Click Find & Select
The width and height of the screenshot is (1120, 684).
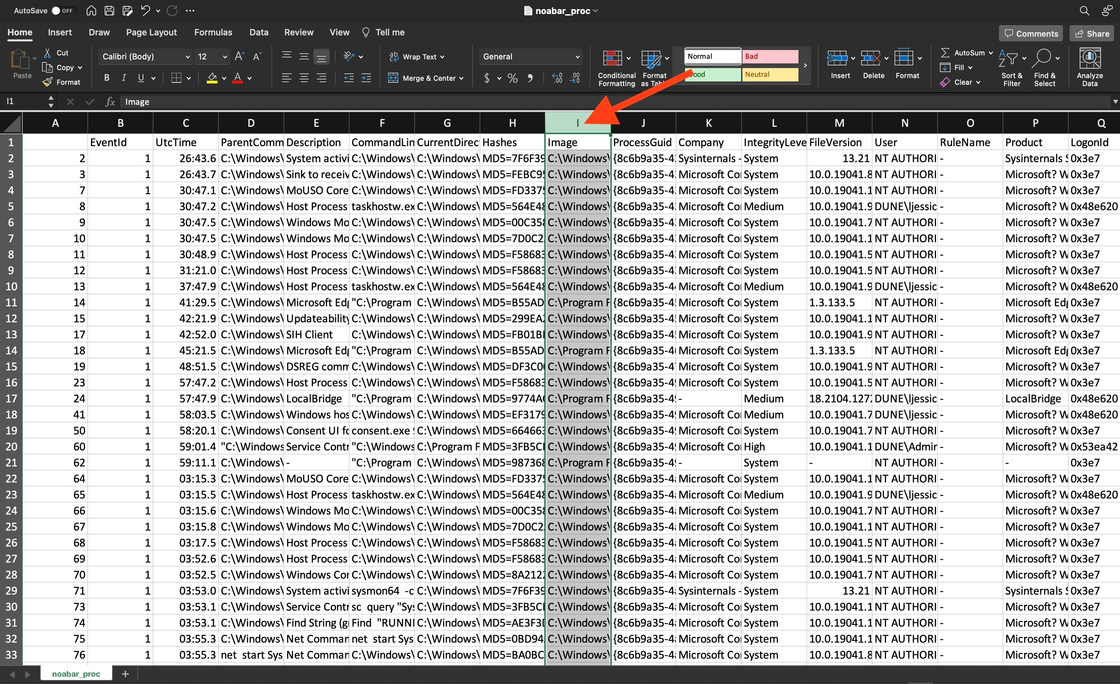[1045, 68]
